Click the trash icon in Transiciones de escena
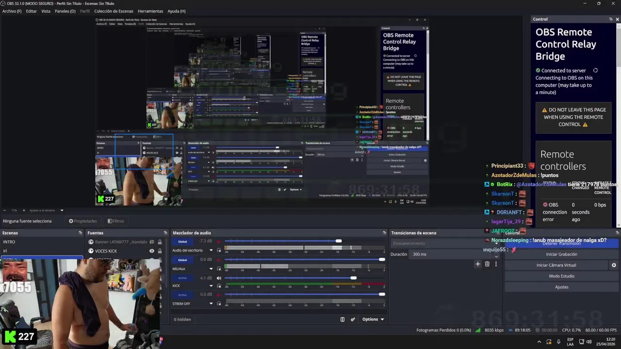Screen dimensions: 621x349 pyautogui.click(x=487, y=264)
